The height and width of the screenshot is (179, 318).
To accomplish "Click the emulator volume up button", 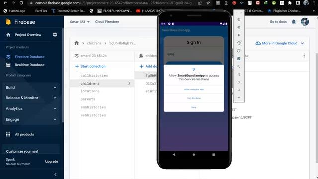I will click(x=238, y=27).
